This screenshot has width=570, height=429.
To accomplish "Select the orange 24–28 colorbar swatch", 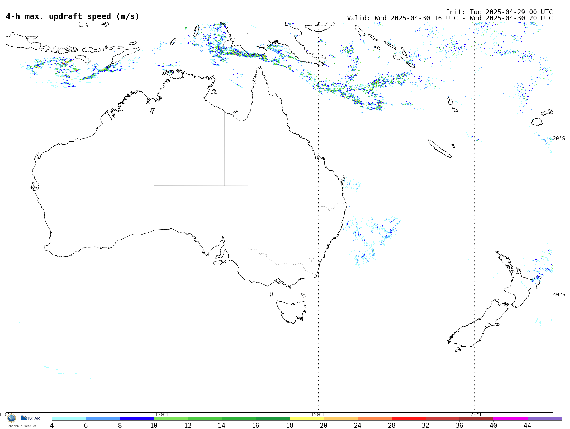I will point(375,419).
